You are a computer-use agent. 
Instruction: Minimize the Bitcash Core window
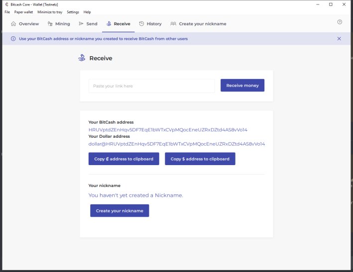tap(318, 4)
